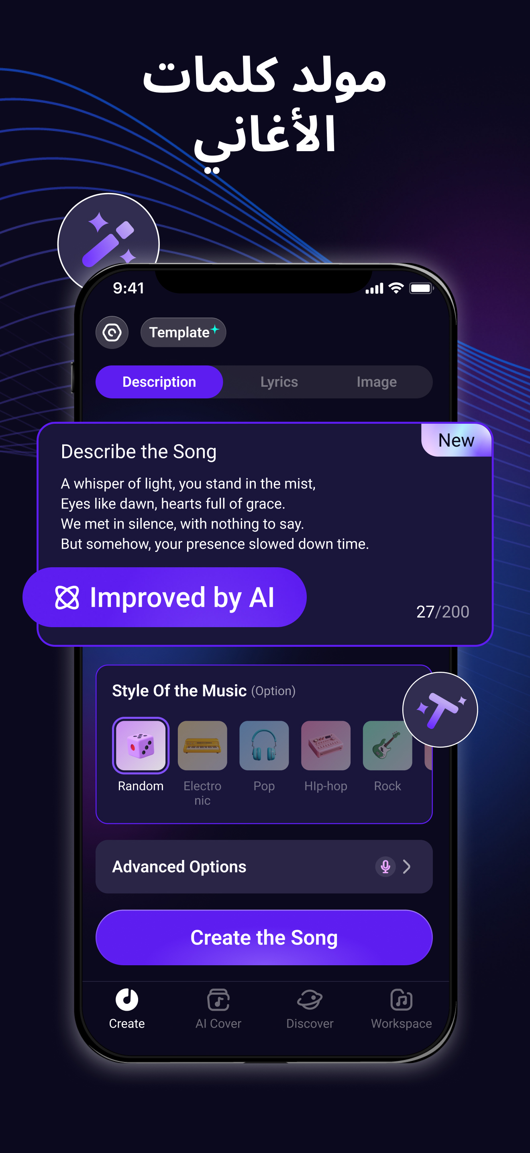Switch to the Description tab
The width and height of the screenshot is (530, 1153).
click(159, 382)
